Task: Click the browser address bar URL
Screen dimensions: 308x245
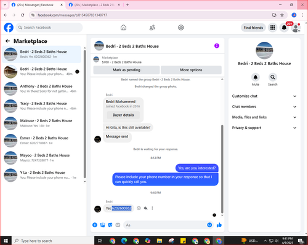Action: pyautogui.click(x=72, y=15)
